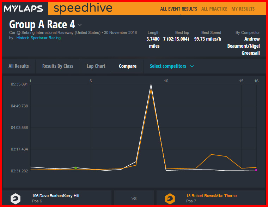The height and width of the screenshot is (207, 268).
Task: Select the Compare tab
Action: point(128,66)
